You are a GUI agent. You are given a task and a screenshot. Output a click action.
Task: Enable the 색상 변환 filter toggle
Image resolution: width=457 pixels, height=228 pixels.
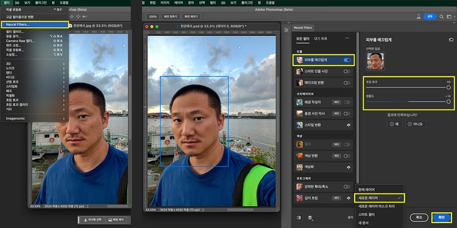[x=347, y=156]
